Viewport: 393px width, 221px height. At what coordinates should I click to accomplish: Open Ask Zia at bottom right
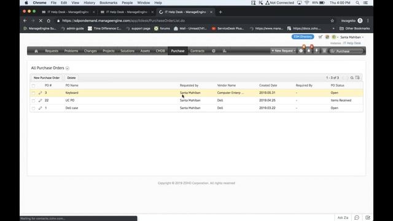343,217
